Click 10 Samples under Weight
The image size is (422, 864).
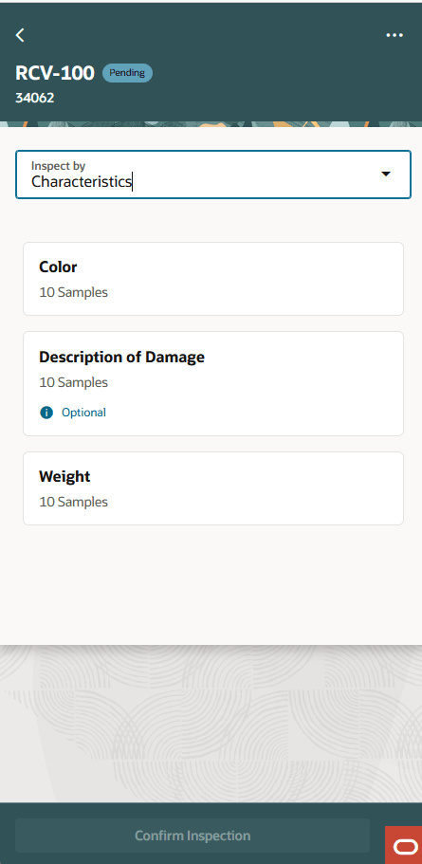click(x=73, y=502)
